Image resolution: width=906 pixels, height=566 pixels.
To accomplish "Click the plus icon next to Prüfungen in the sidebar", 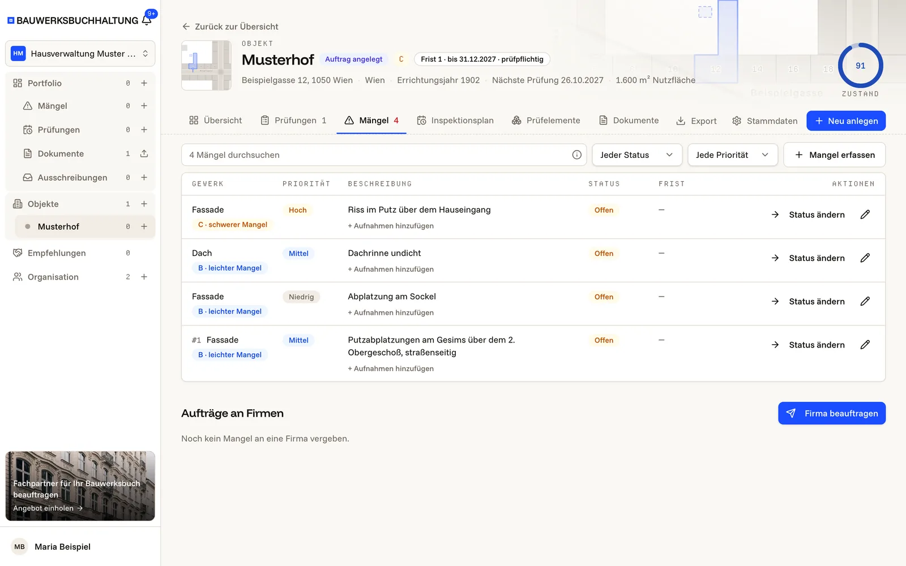I will [x=144, y=130].
